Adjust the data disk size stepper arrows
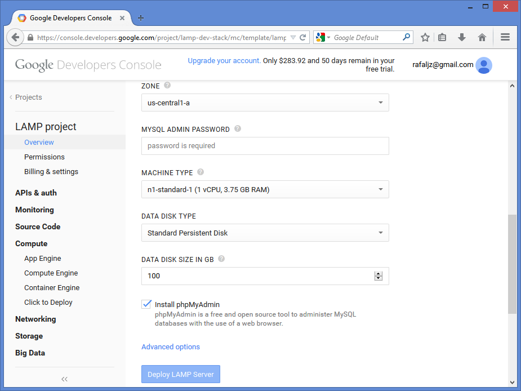Viewport: 521px width, 391px height. point(378,276)
